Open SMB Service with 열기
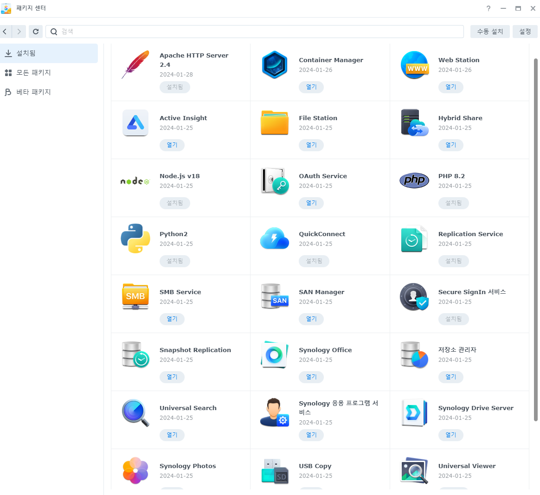Screen dimensions: 540x495 (172, 319)
